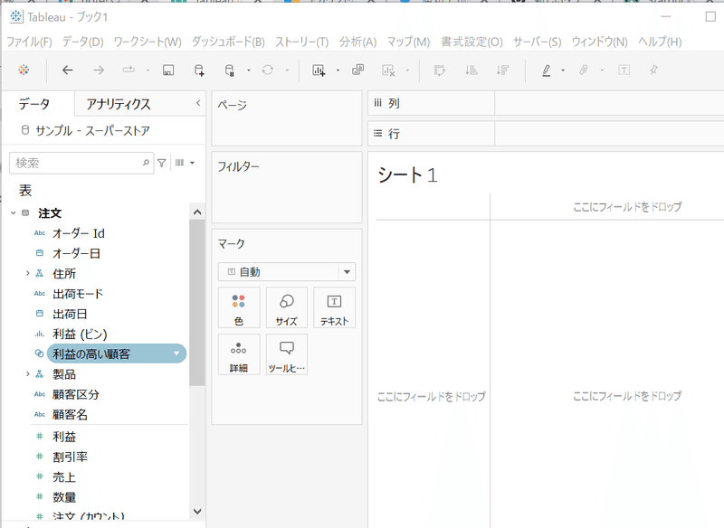This screenshot has height=528, width=724.
Task: Click the Tableau start page logo icon
Action: (24, 71)
